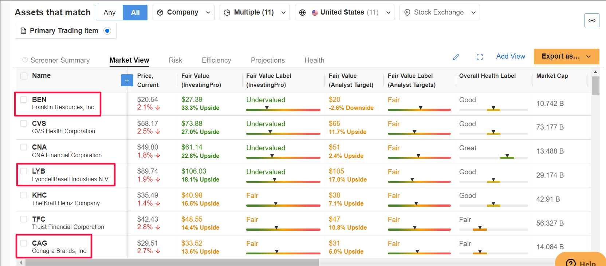Click the Price, Current column header
606x266 pixels.
click(148, 80)
